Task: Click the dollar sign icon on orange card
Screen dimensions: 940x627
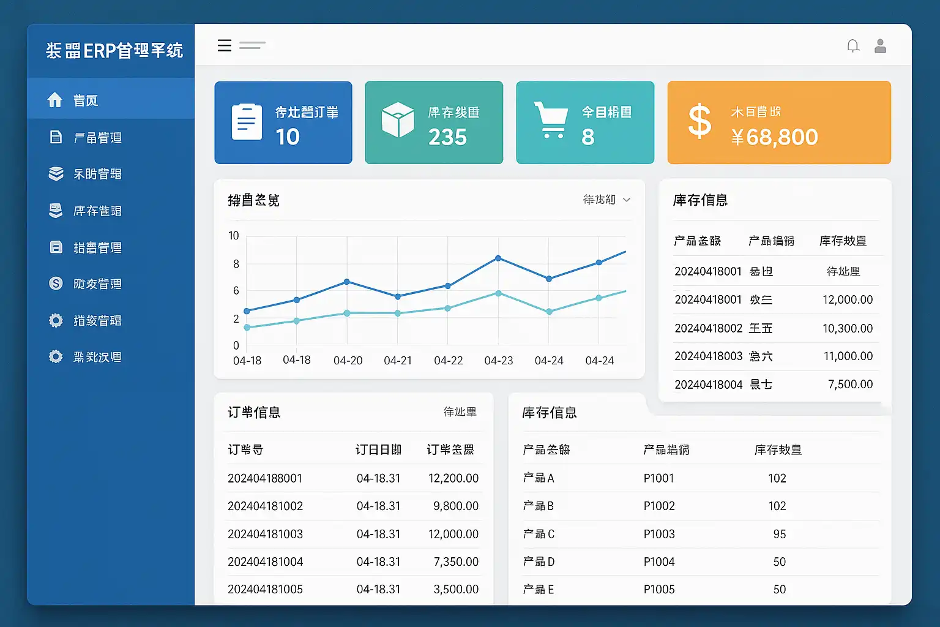Action: 699,121
